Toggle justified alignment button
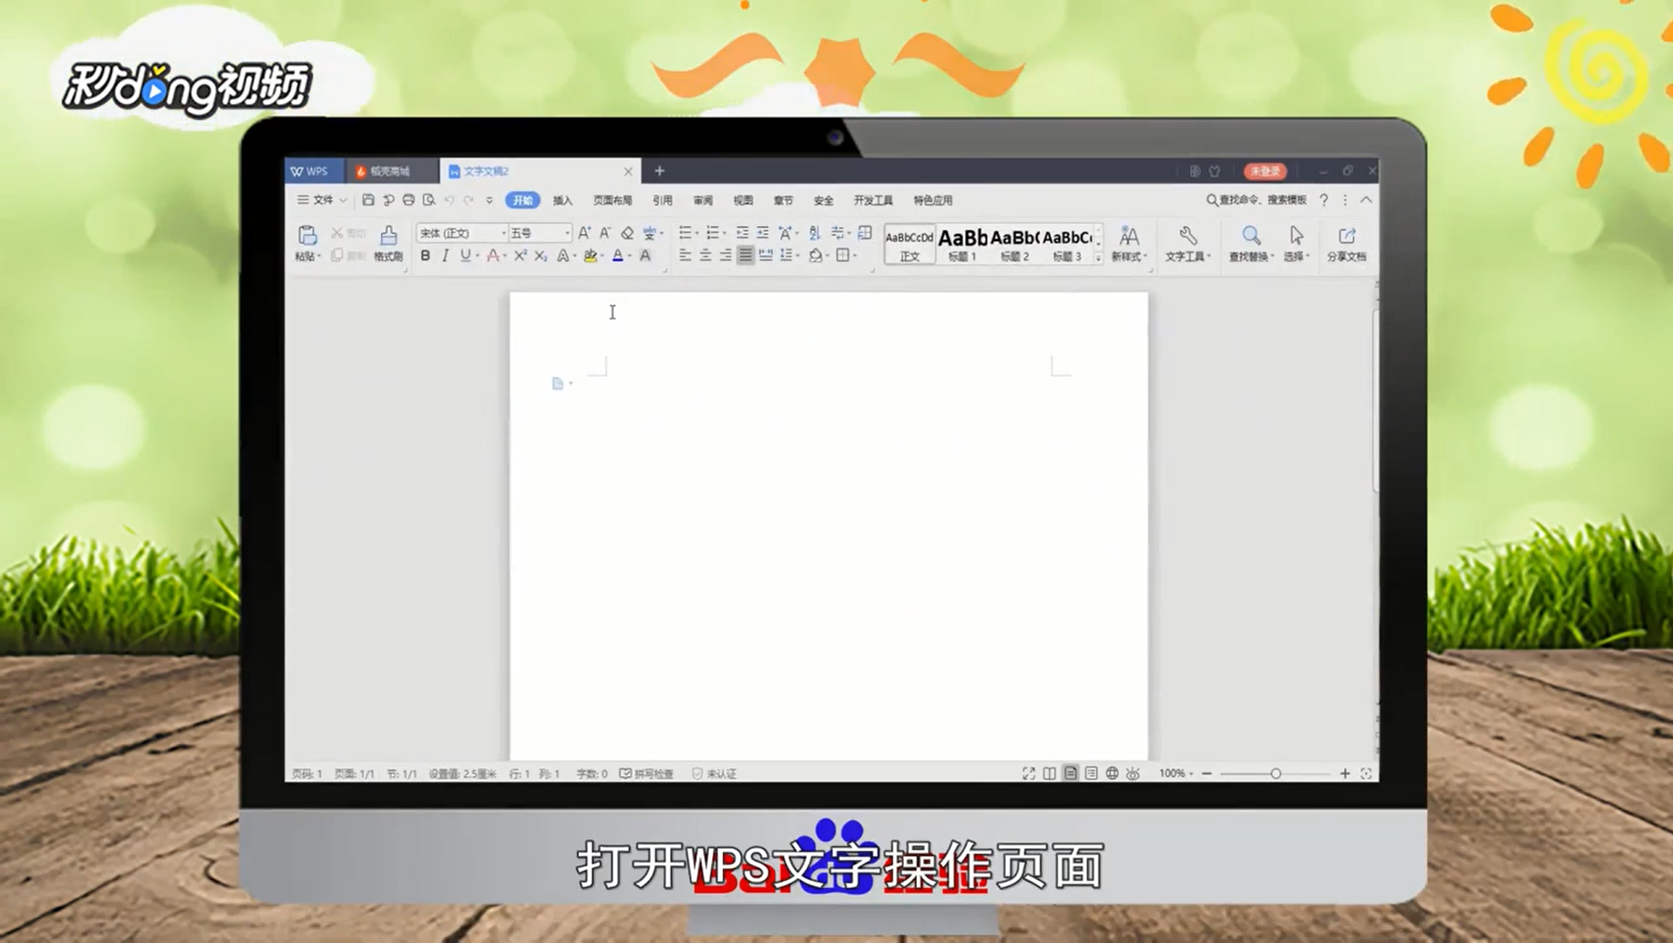This screenshot has height=943, width=1673. pyautogui.click(x=745, y=255)
